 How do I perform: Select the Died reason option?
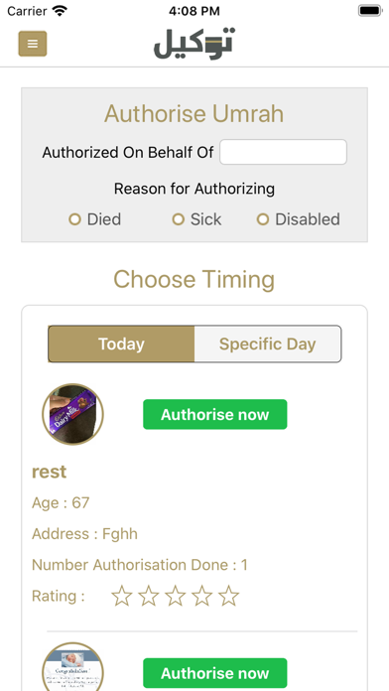(94, 219)
